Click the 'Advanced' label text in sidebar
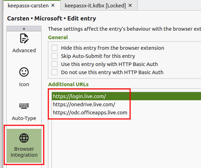 pos(24,50)
